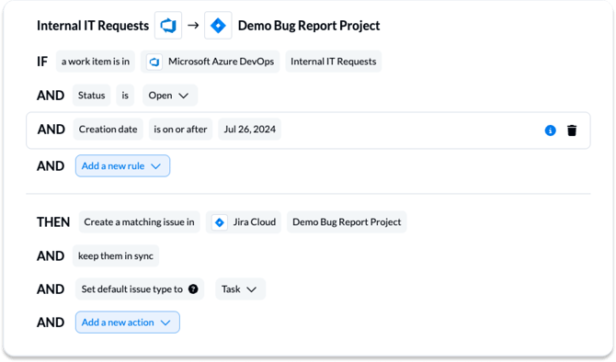The width and height of the screenshot is (616, 362).
Task: Click 'Create a matching issue in' chip
Action: click(x=139, y=222)
